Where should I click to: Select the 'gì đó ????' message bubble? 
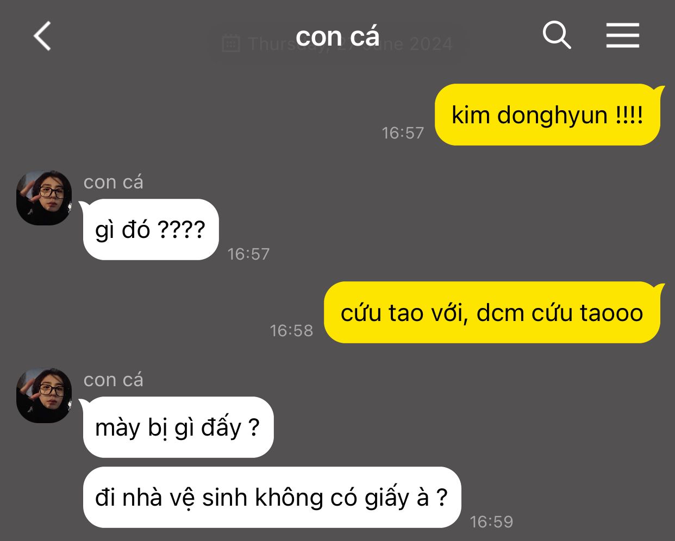(x=151, y=229)
